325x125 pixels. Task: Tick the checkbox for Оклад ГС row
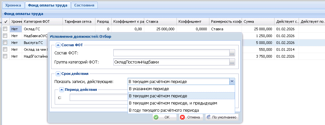tap(5, 29)
